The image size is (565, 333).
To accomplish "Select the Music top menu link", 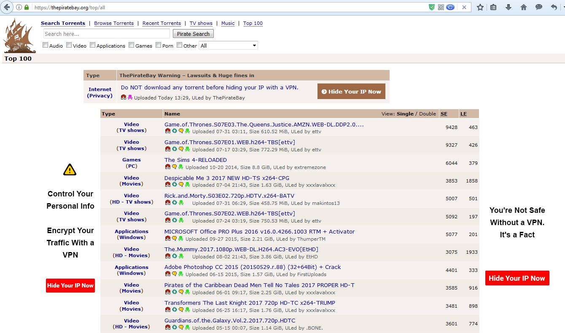I will click(228, 23).
